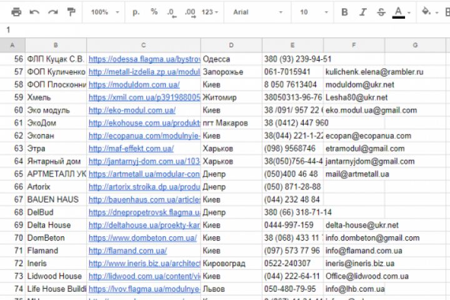Redo the last action
Viewport: 450px width, 300px height.
tap(52, 12)
